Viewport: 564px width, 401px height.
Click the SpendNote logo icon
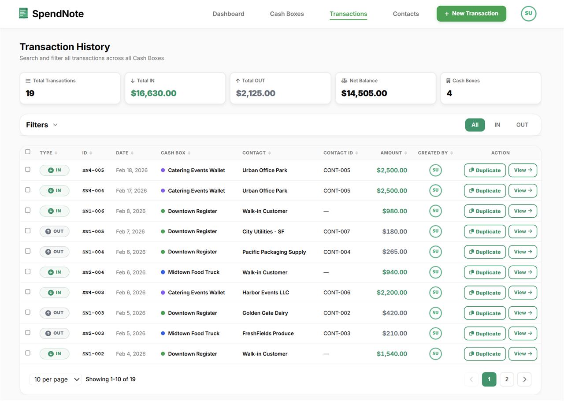pos(23,13)
